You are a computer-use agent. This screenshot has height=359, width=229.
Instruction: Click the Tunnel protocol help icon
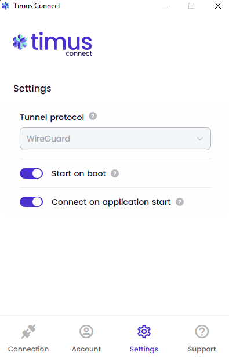[x=93, y=117]
